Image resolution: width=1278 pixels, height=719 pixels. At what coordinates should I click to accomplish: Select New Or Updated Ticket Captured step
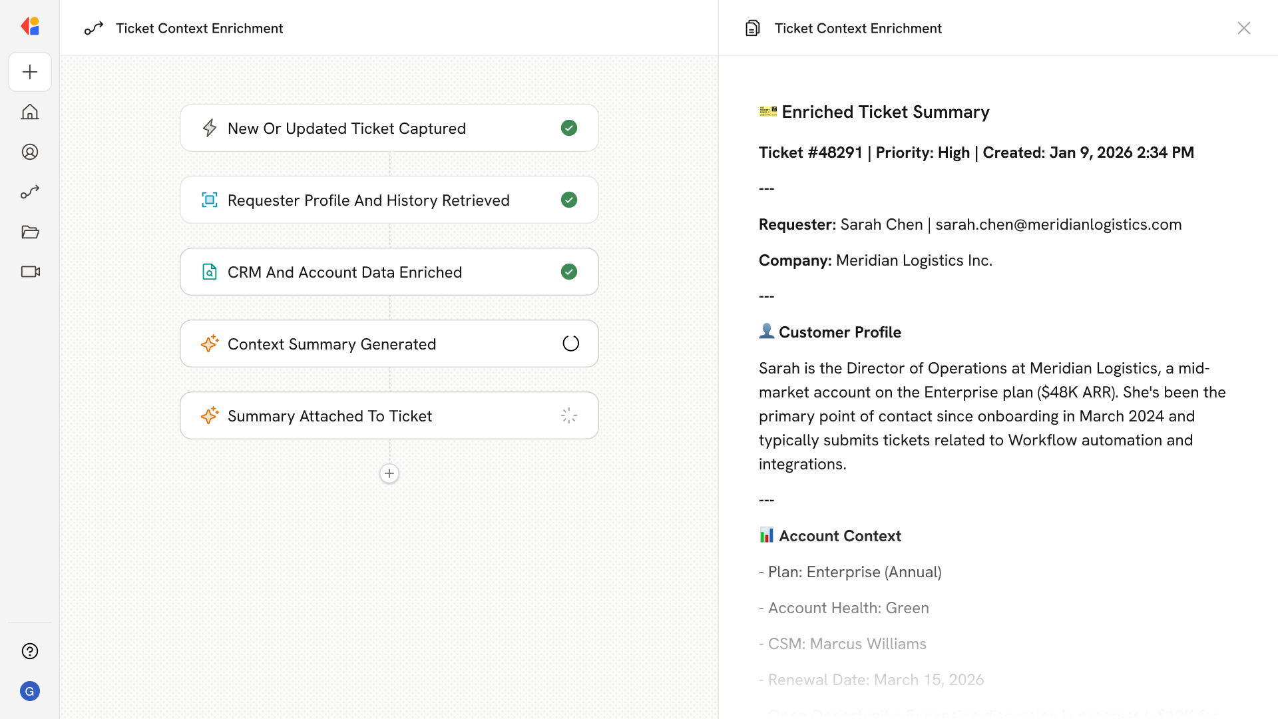coord(347,128)
